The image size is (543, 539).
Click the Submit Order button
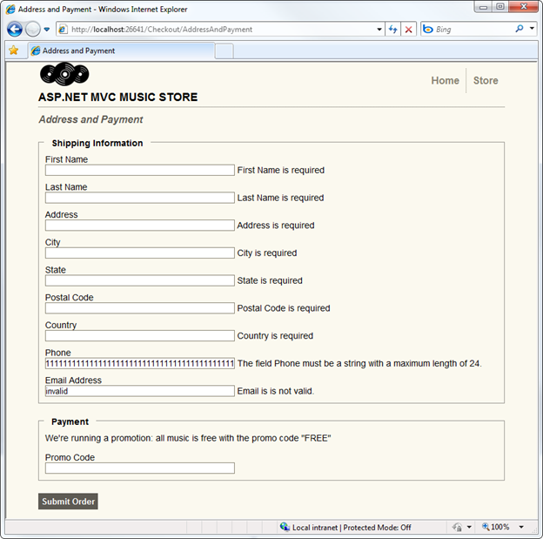pyautogui.click(x=68, y=502)
